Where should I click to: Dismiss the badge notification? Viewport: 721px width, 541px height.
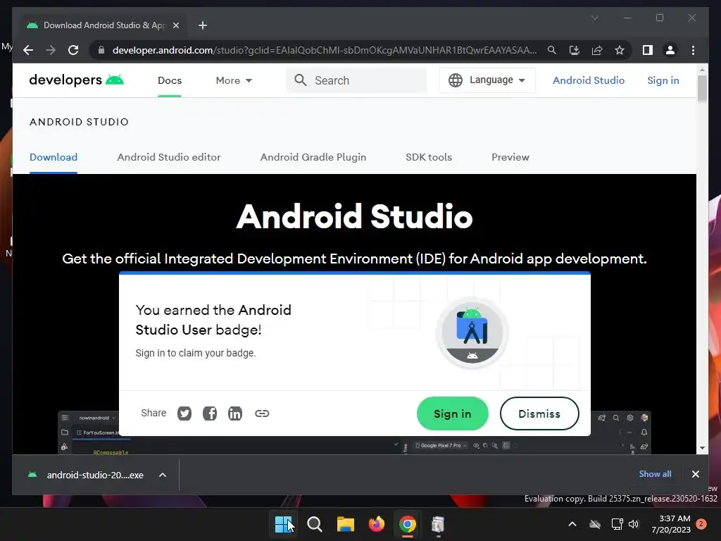point(539,413)
